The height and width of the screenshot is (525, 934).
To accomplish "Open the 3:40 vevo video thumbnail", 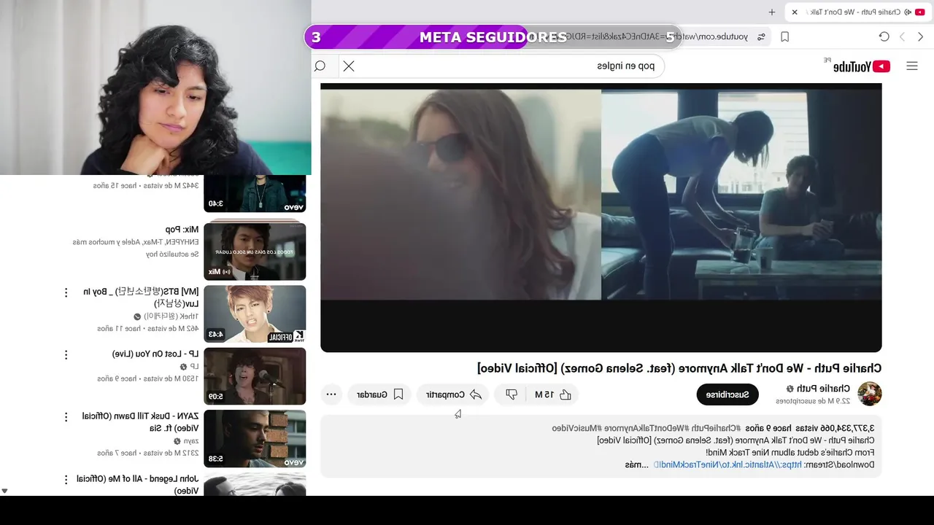I will click(255, 193).
